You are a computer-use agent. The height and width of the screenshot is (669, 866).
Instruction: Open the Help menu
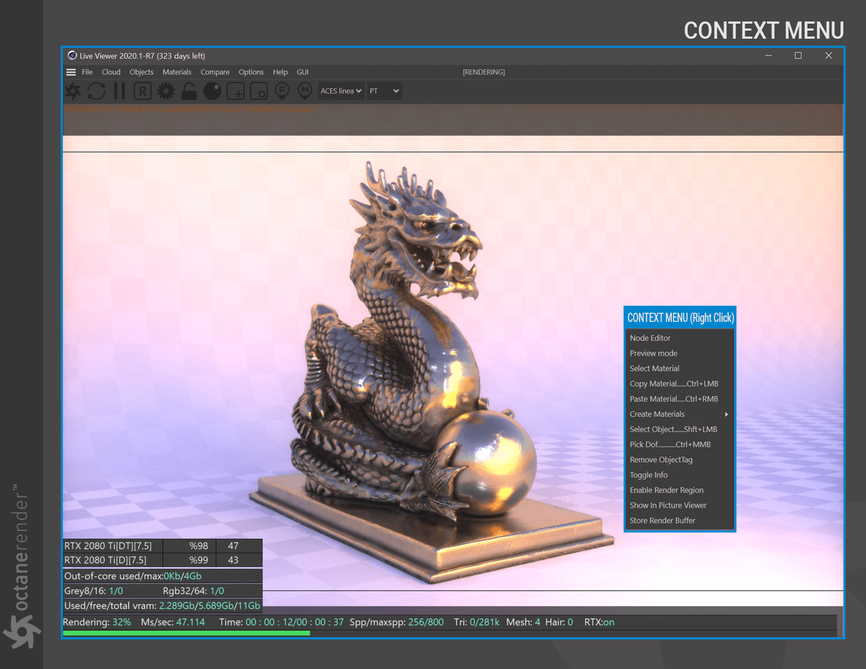pyautogui.click(x=280, y=72)
